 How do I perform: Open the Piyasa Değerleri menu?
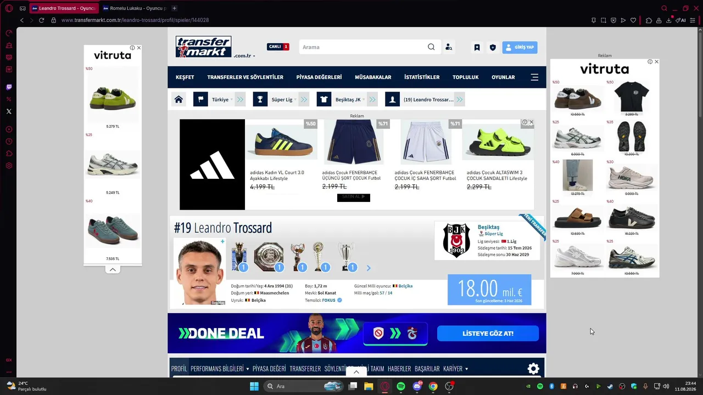tap(319, 77)
